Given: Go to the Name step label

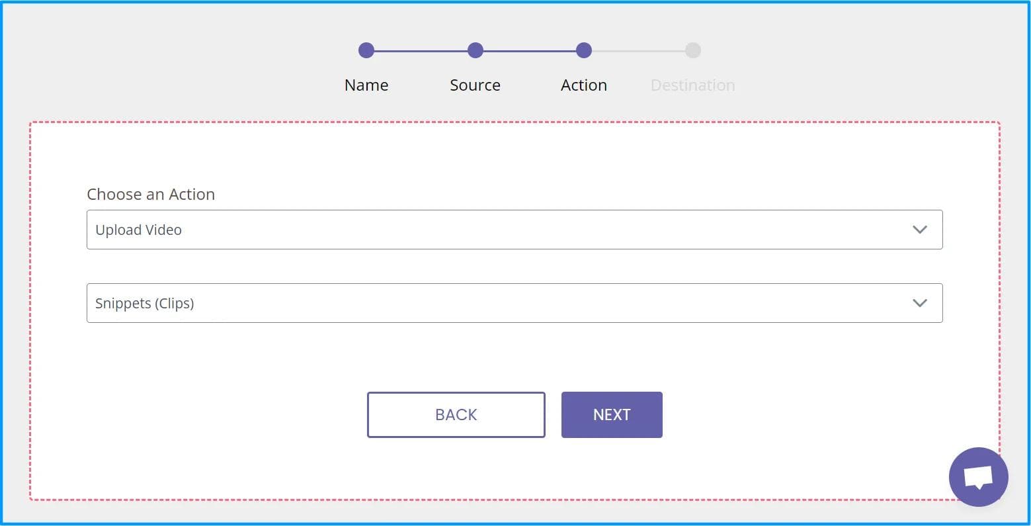Looking at the screenshot, I should [x=366, y=85].
